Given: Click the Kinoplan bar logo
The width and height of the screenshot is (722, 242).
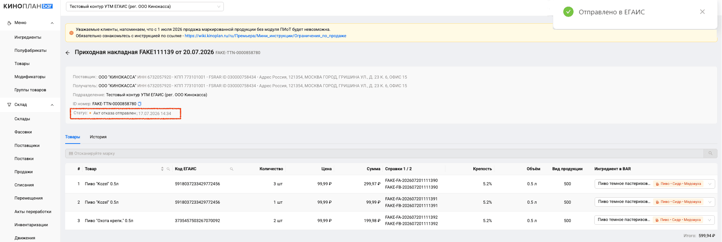Looking at the screenshot, I should [28, 6].
